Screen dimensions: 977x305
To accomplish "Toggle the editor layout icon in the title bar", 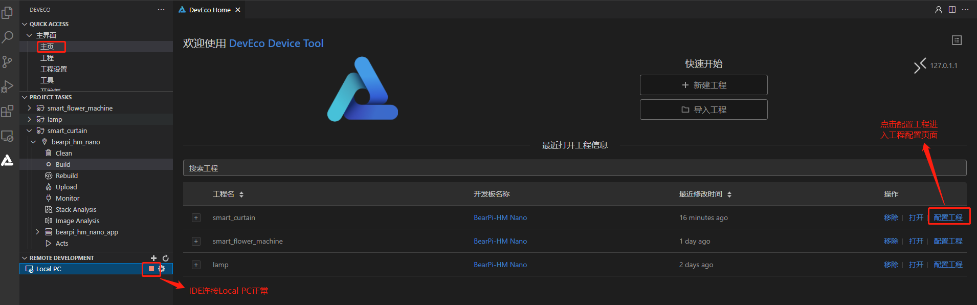I will pos(952,10).
